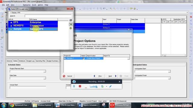
Task: Select the Petrotec-1 project row
Action: point(72,58)
